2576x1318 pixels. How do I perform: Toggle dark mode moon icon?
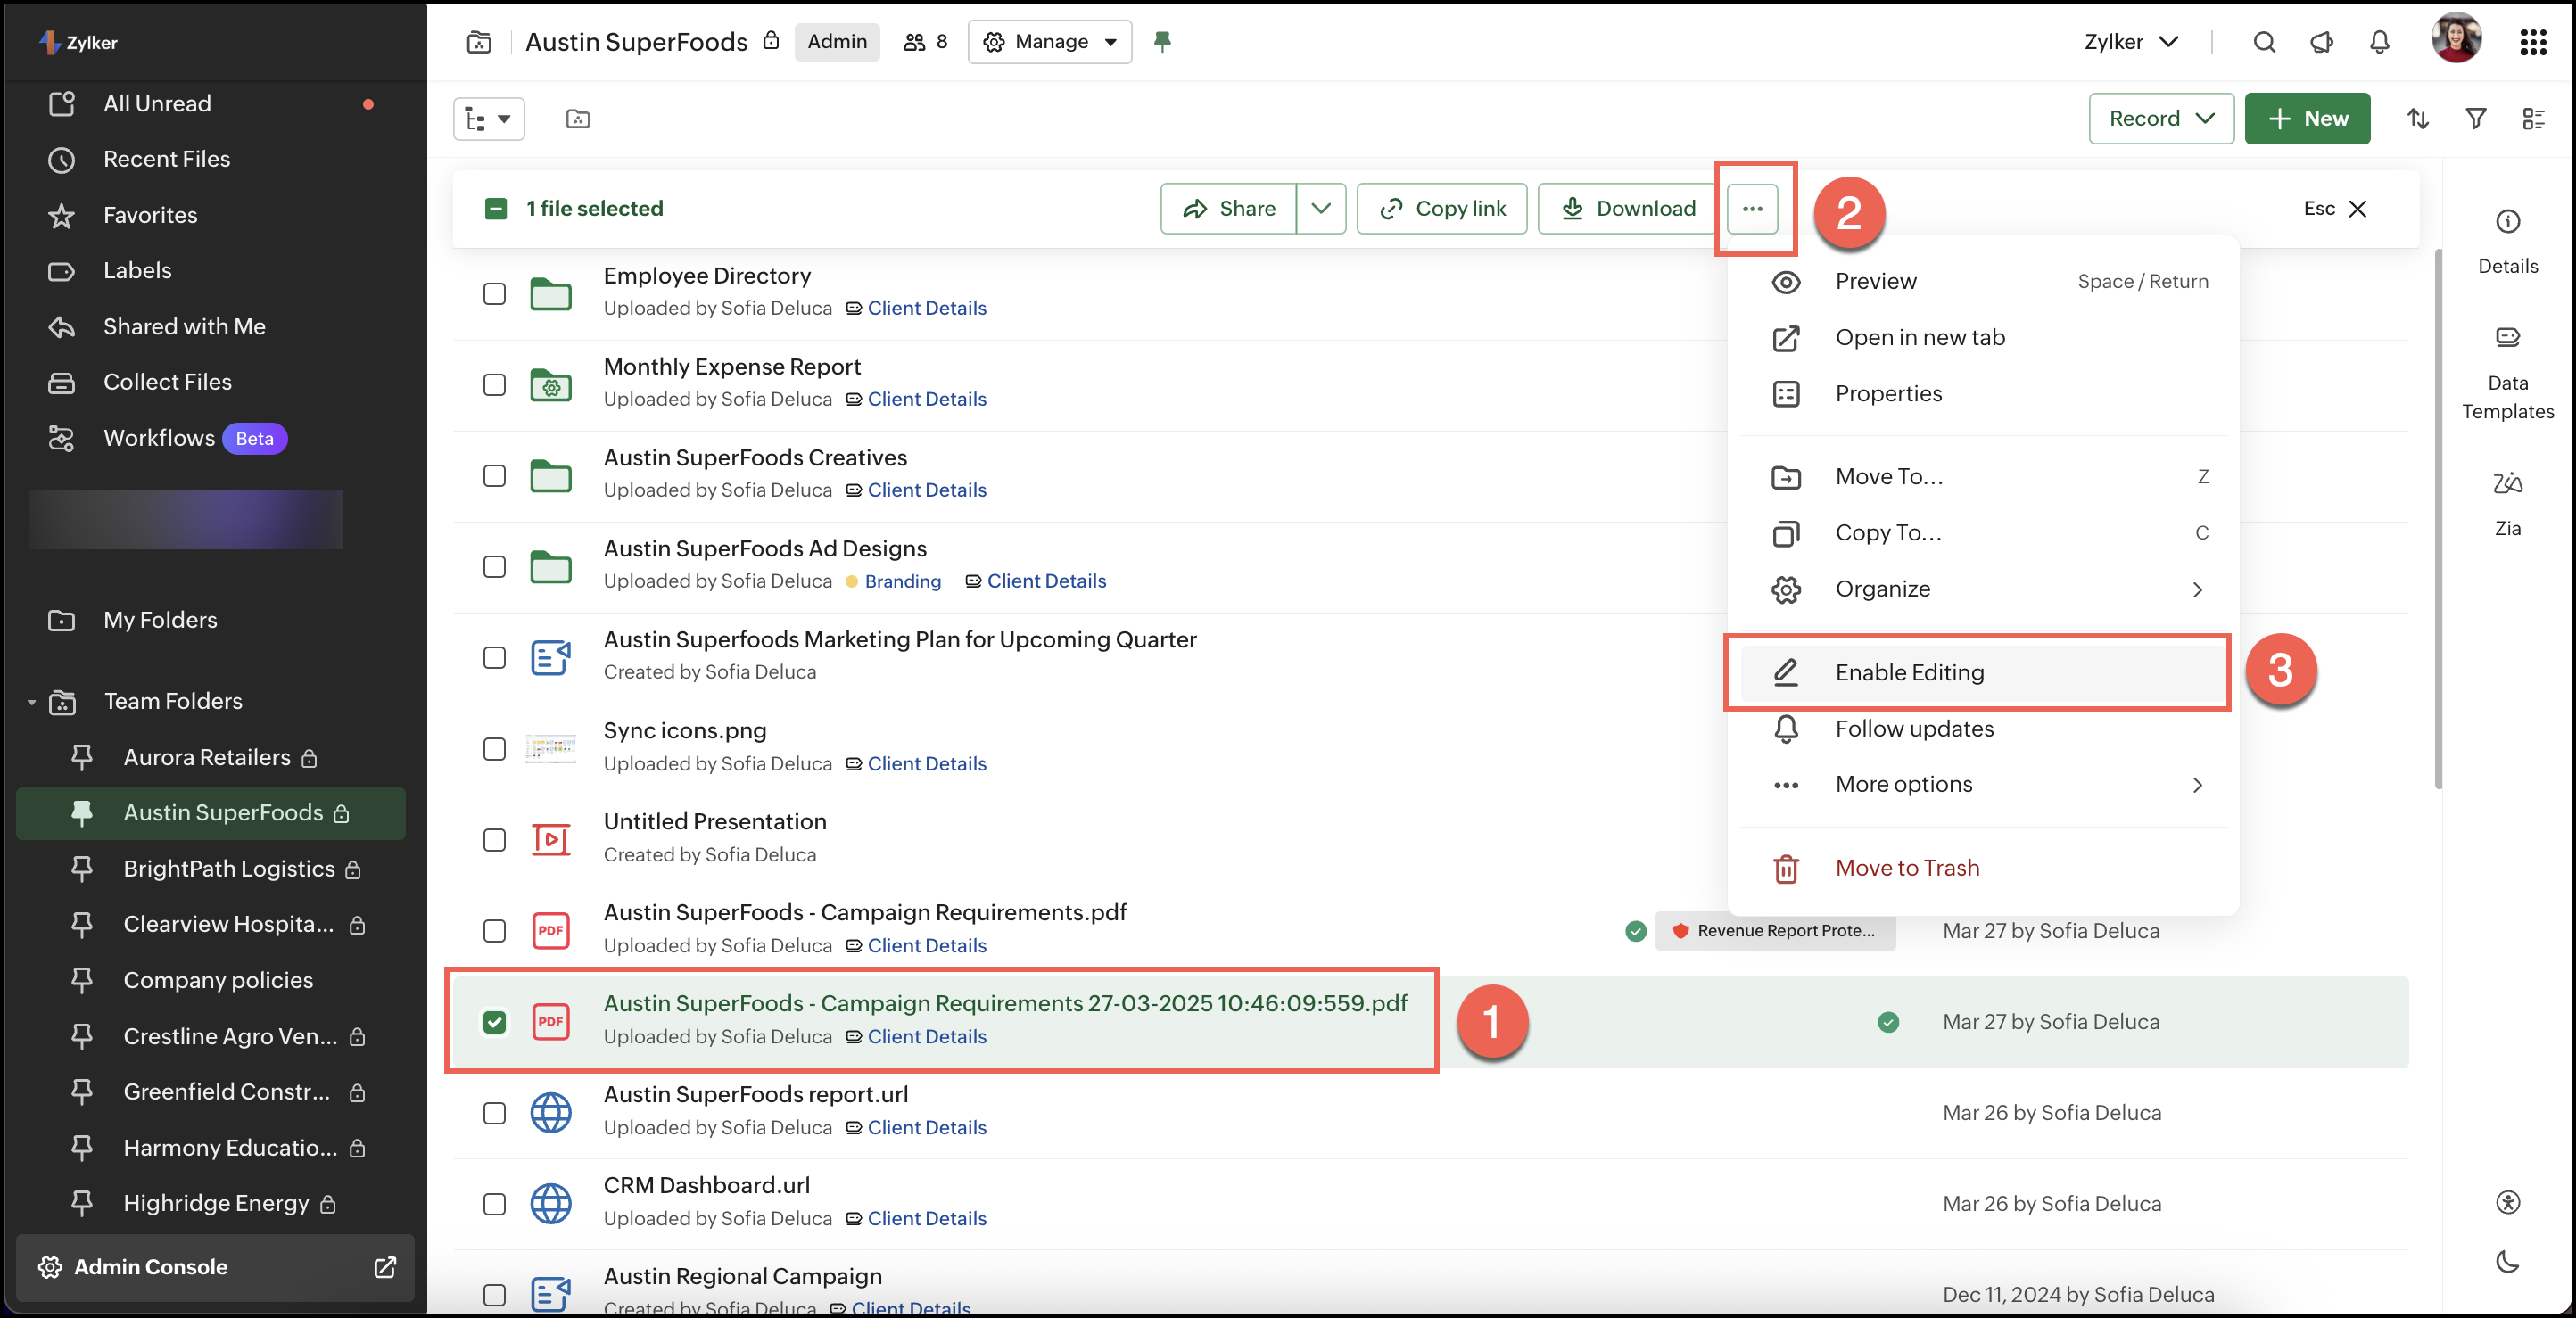[x=2506, y=1261]
